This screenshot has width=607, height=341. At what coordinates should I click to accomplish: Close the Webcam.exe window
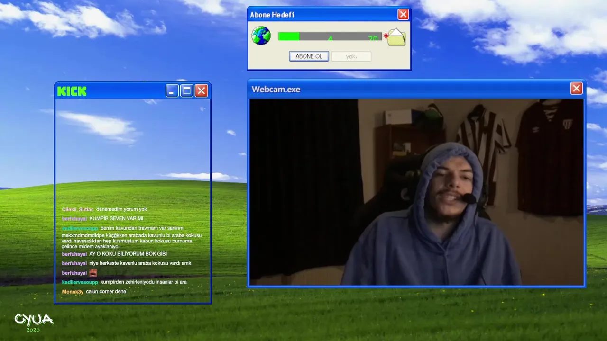(x=576, y=89)
